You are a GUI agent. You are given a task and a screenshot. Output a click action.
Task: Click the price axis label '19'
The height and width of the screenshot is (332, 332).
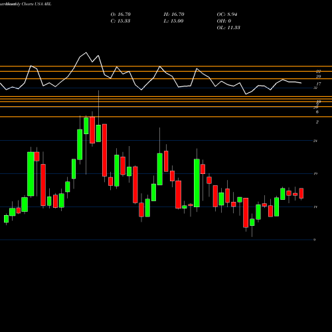tap(315, 174)
